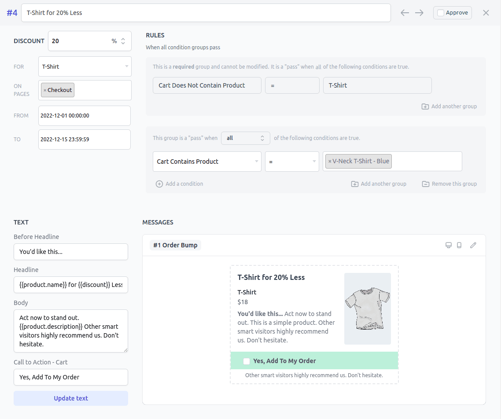501x419 pixels.
Task: Open the Order Bump message editor pencil
Action: point(473,245)
